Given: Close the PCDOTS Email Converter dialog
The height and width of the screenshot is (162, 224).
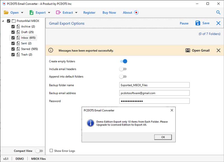Looking at the screenshot, I should pos(172,110).
